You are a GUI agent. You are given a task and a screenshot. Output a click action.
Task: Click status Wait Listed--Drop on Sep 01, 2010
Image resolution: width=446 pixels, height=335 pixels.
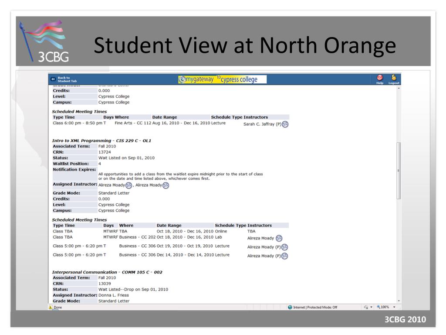pos(133,290)
